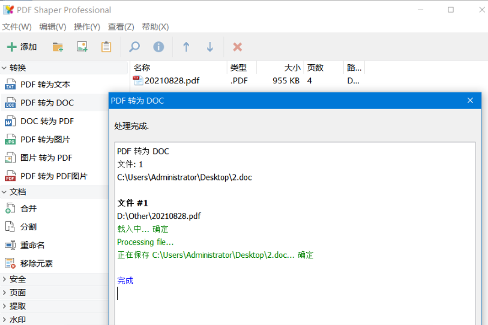
Task: Click the Add Folder icon in toolbar
Action: coord(58,47)
